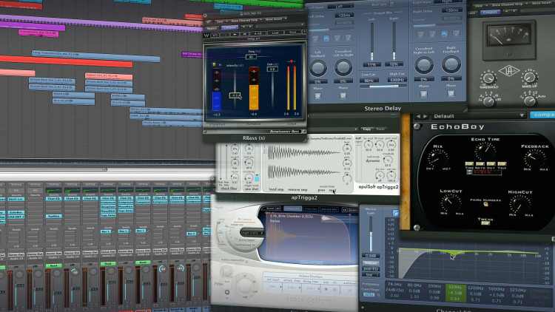The image size is (555, 312).
Task: Click EchoBoy Echo Time knob
Action: 485,151
